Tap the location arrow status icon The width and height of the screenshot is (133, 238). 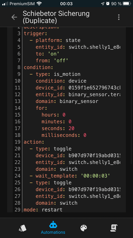(x=103, y=4)
